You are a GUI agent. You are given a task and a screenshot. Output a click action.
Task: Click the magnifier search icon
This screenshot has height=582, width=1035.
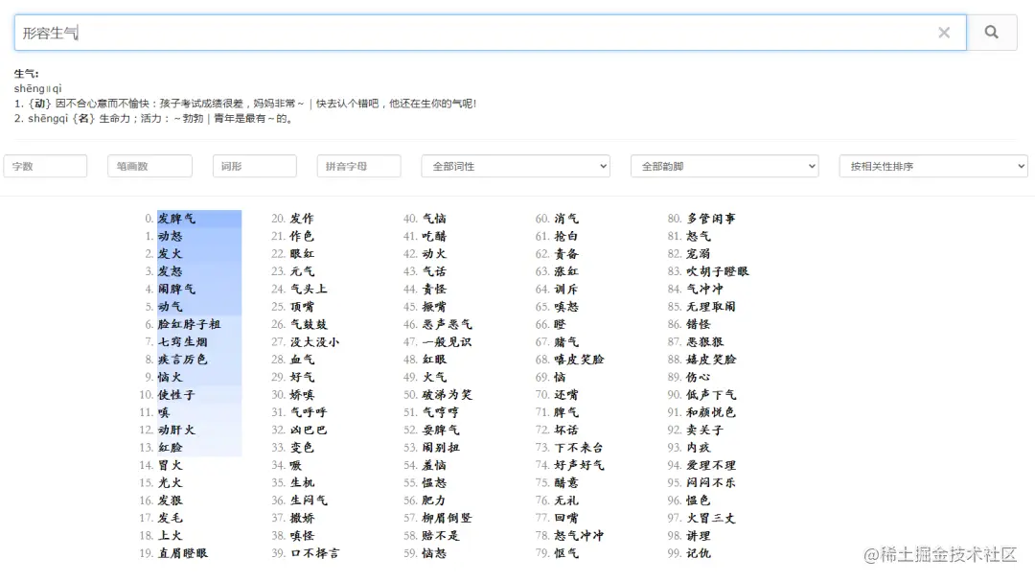tap(992, 32)
